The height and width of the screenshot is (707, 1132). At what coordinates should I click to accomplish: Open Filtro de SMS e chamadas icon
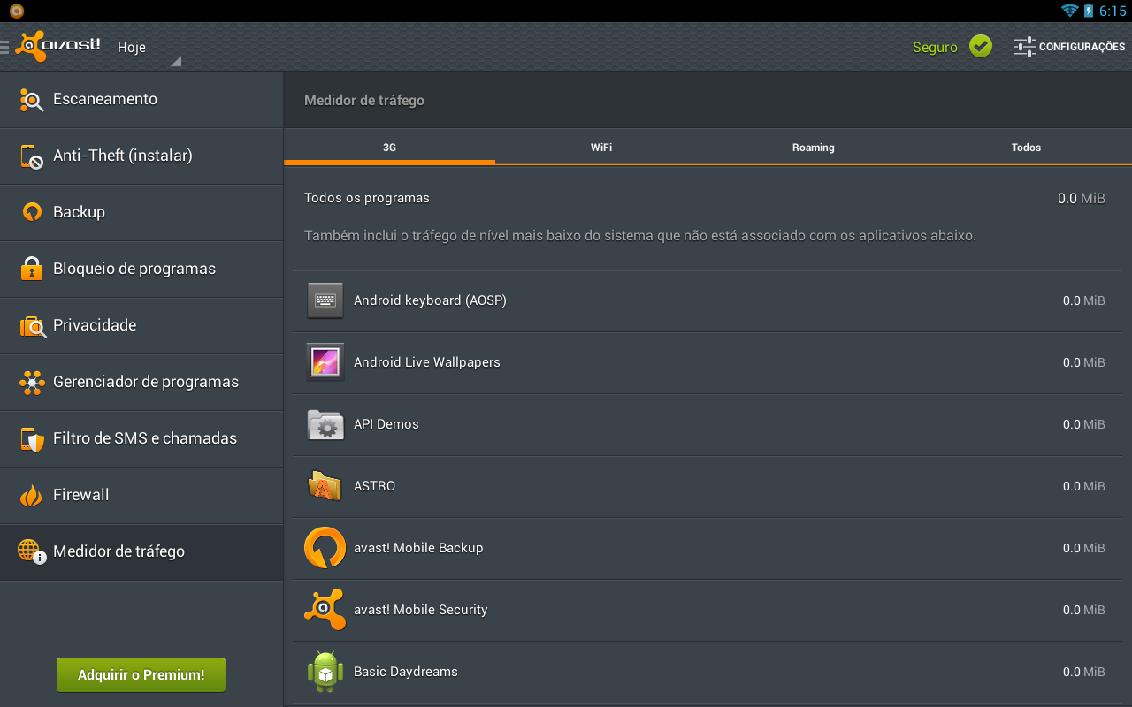coord(31,438)
